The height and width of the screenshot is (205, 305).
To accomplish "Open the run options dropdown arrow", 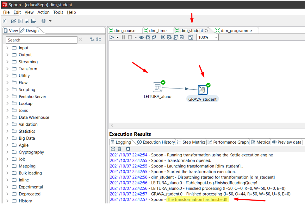I will (x=117, y=37).
